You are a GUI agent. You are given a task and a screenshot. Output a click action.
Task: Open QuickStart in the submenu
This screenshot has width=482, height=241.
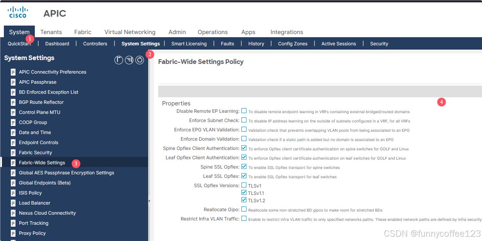click(x=19, y=44)
